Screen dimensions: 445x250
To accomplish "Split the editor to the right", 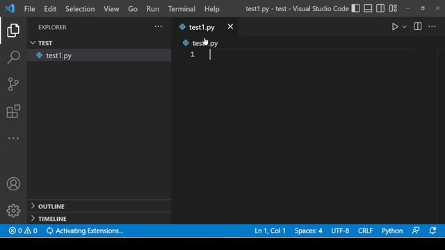I will pos(417,26).
